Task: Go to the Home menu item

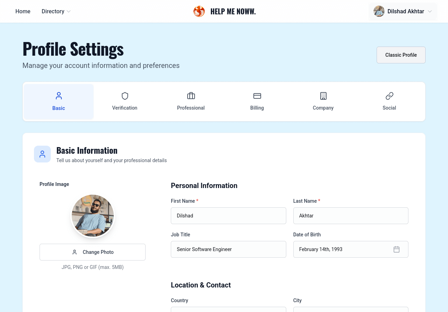Action: pos(23,11)
